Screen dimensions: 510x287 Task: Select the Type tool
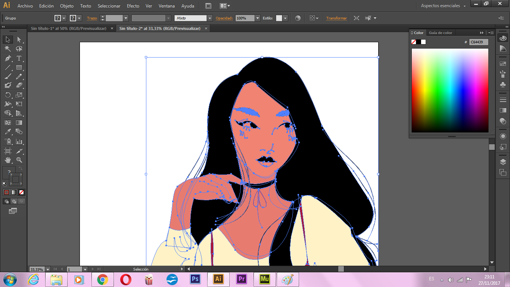point(19,58)
